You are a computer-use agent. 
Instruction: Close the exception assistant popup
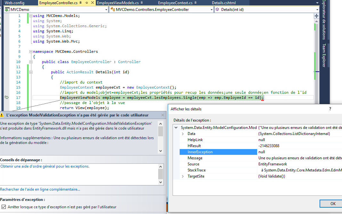[163, 115]
